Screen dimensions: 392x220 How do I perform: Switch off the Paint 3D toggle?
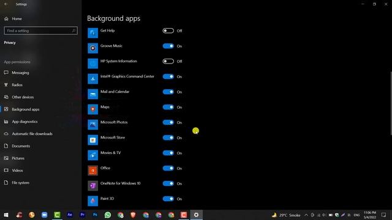click(168, 199)
